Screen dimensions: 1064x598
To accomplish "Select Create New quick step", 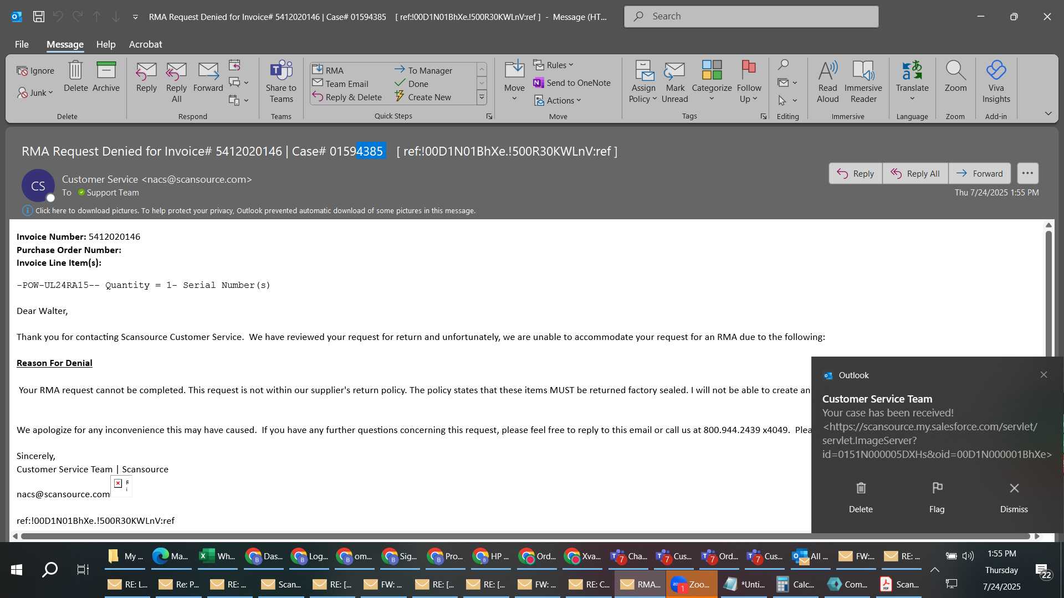I will pos(423,97).
